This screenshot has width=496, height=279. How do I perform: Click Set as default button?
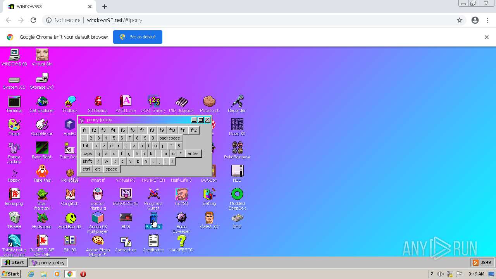click(x=138, y=37)
